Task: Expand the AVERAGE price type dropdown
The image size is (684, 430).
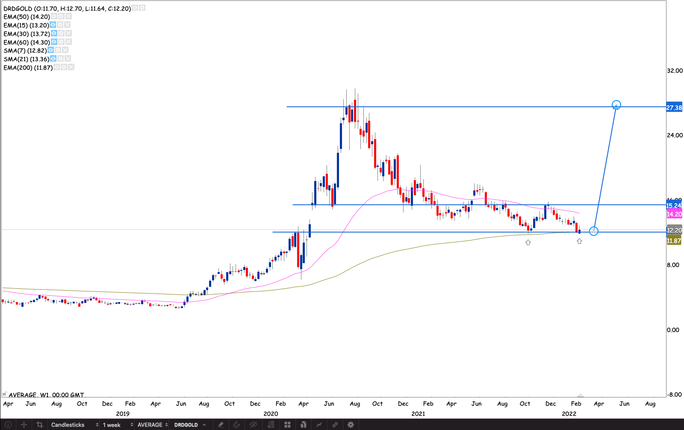Action: pyautogui.click(x=153, y=425)
